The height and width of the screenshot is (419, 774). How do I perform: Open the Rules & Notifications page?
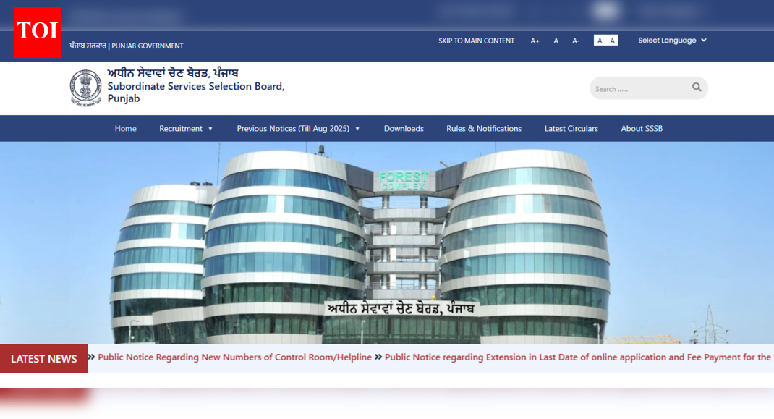(483, 128)
